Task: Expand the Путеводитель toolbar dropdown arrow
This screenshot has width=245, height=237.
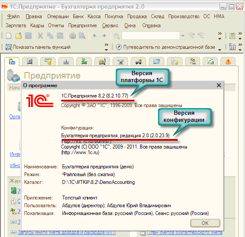Action: tap(220, 50)
